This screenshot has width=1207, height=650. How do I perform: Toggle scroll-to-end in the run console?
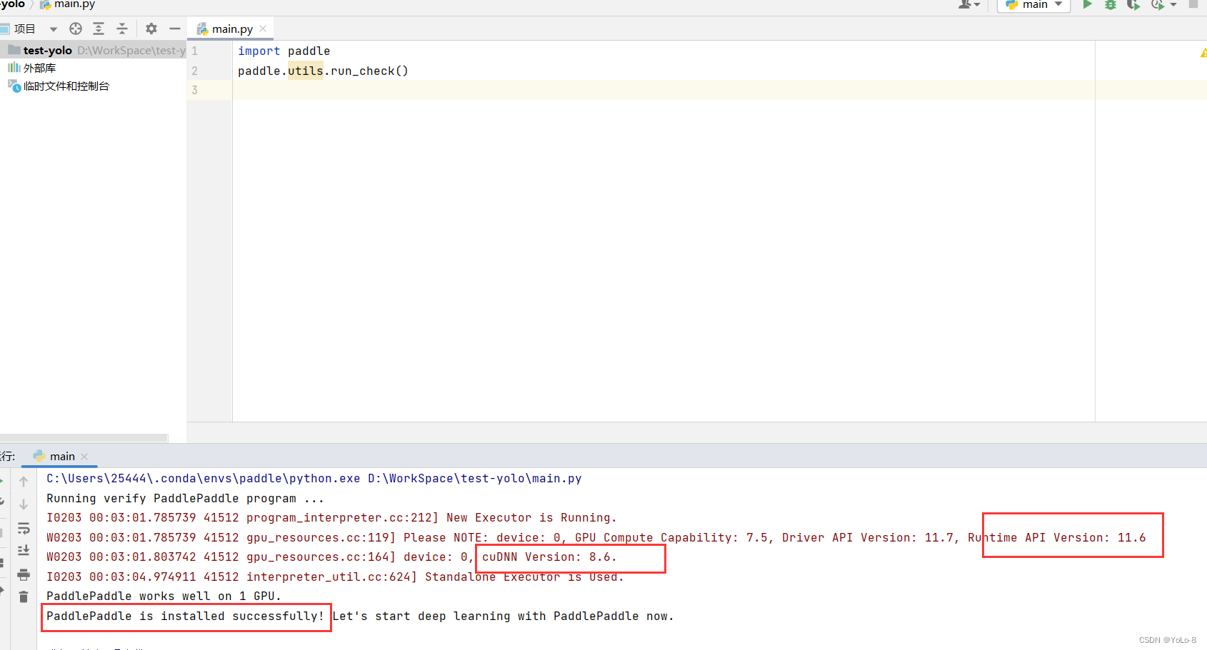pyautogui.click(x=24, y=550)
